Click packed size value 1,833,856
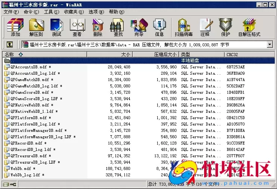Image resolution: width=277 pixels, height=189 pixels. (x=166, y=80)
